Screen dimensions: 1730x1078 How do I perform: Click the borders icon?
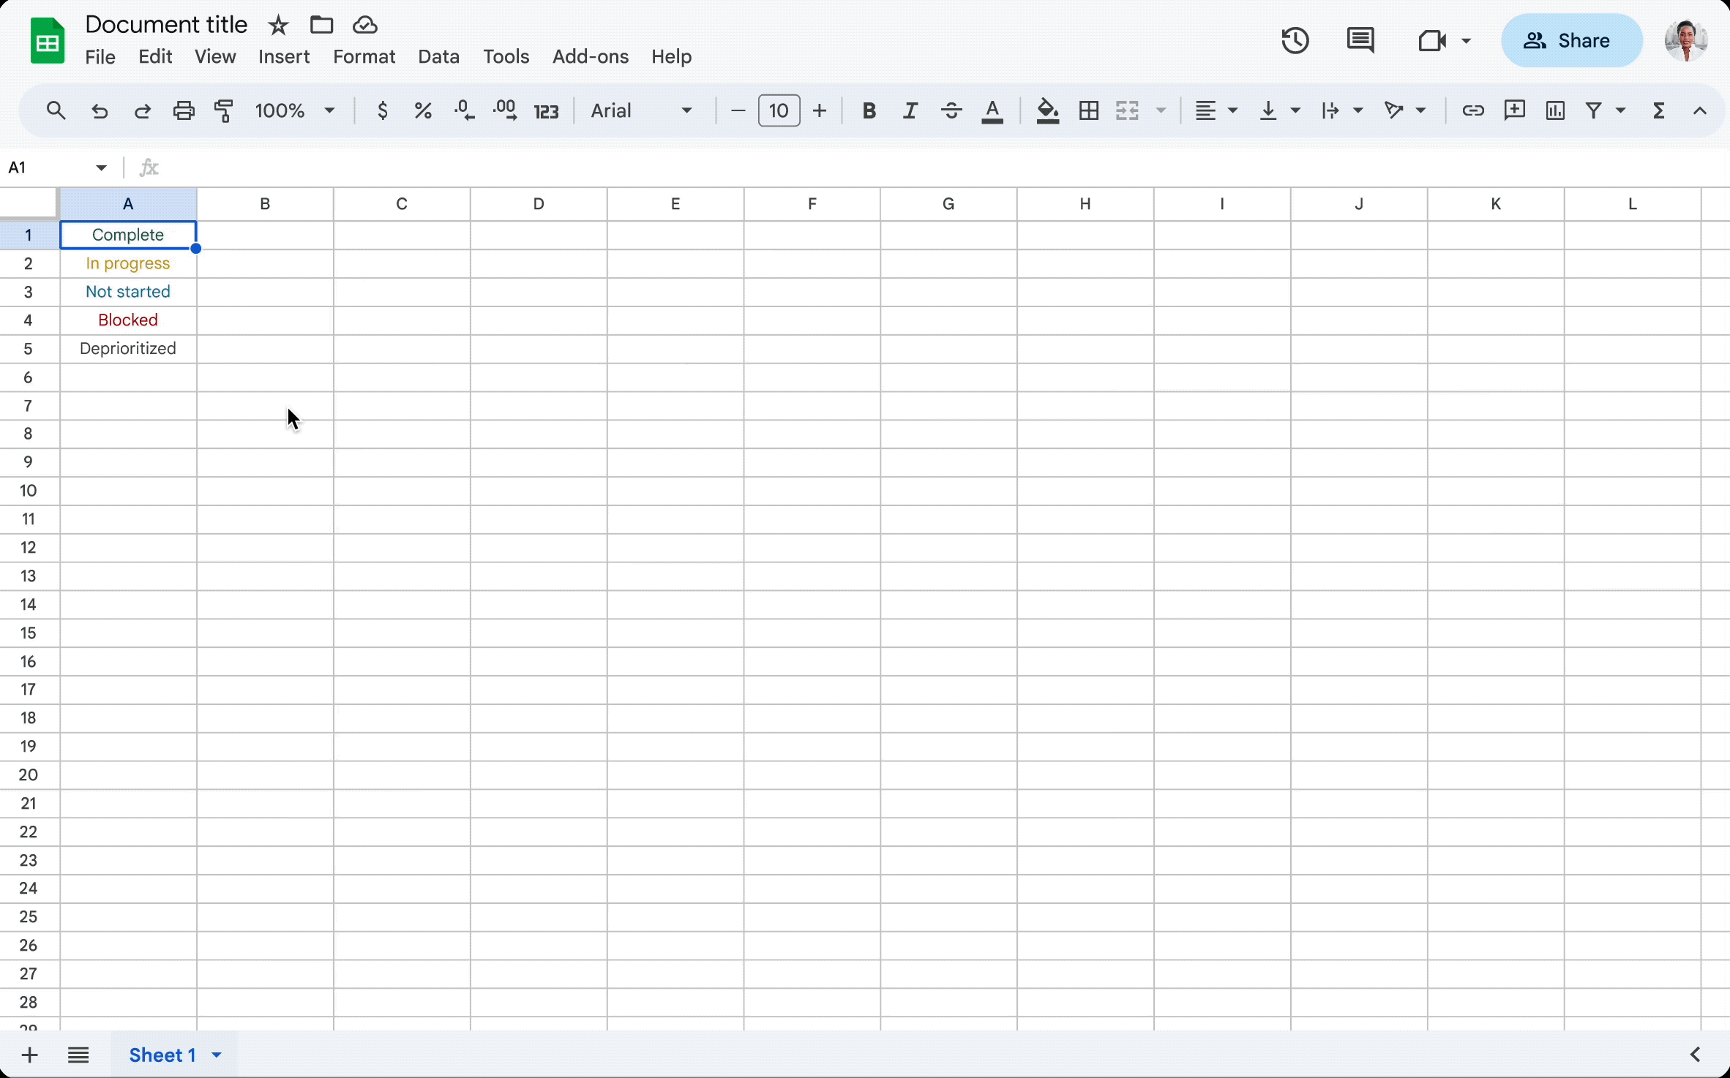(x=1087, y=110)
